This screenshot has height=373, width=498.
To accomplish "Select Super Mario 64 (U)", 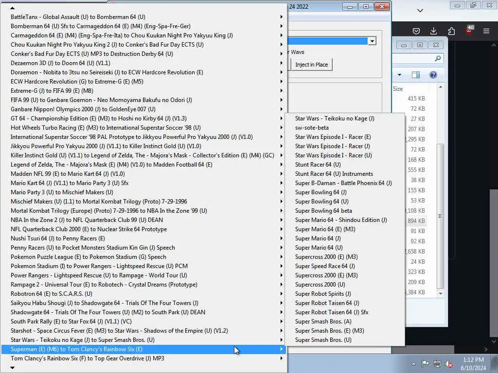I will [x=345, y=247].
